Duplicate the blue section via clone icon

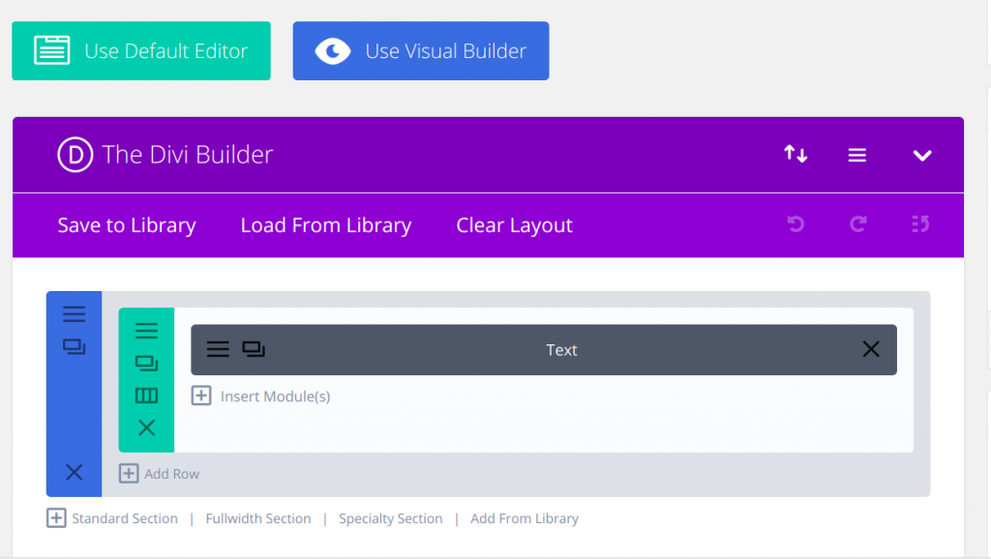point(74,347)
